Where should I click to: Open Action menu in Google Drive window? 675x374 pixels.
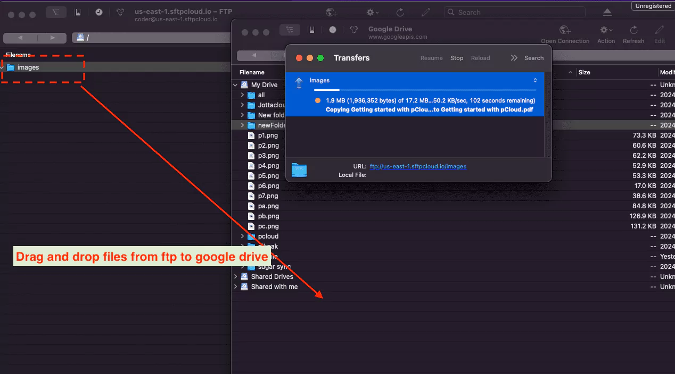coord(606,35)
